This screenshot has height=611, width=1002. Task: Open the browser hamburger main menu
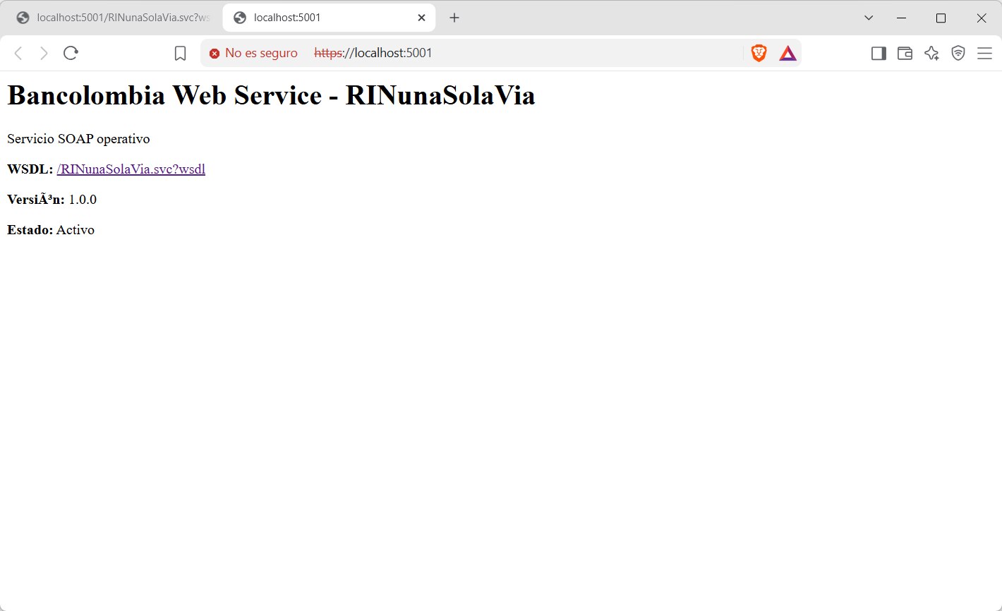click(x=984, y=53)
